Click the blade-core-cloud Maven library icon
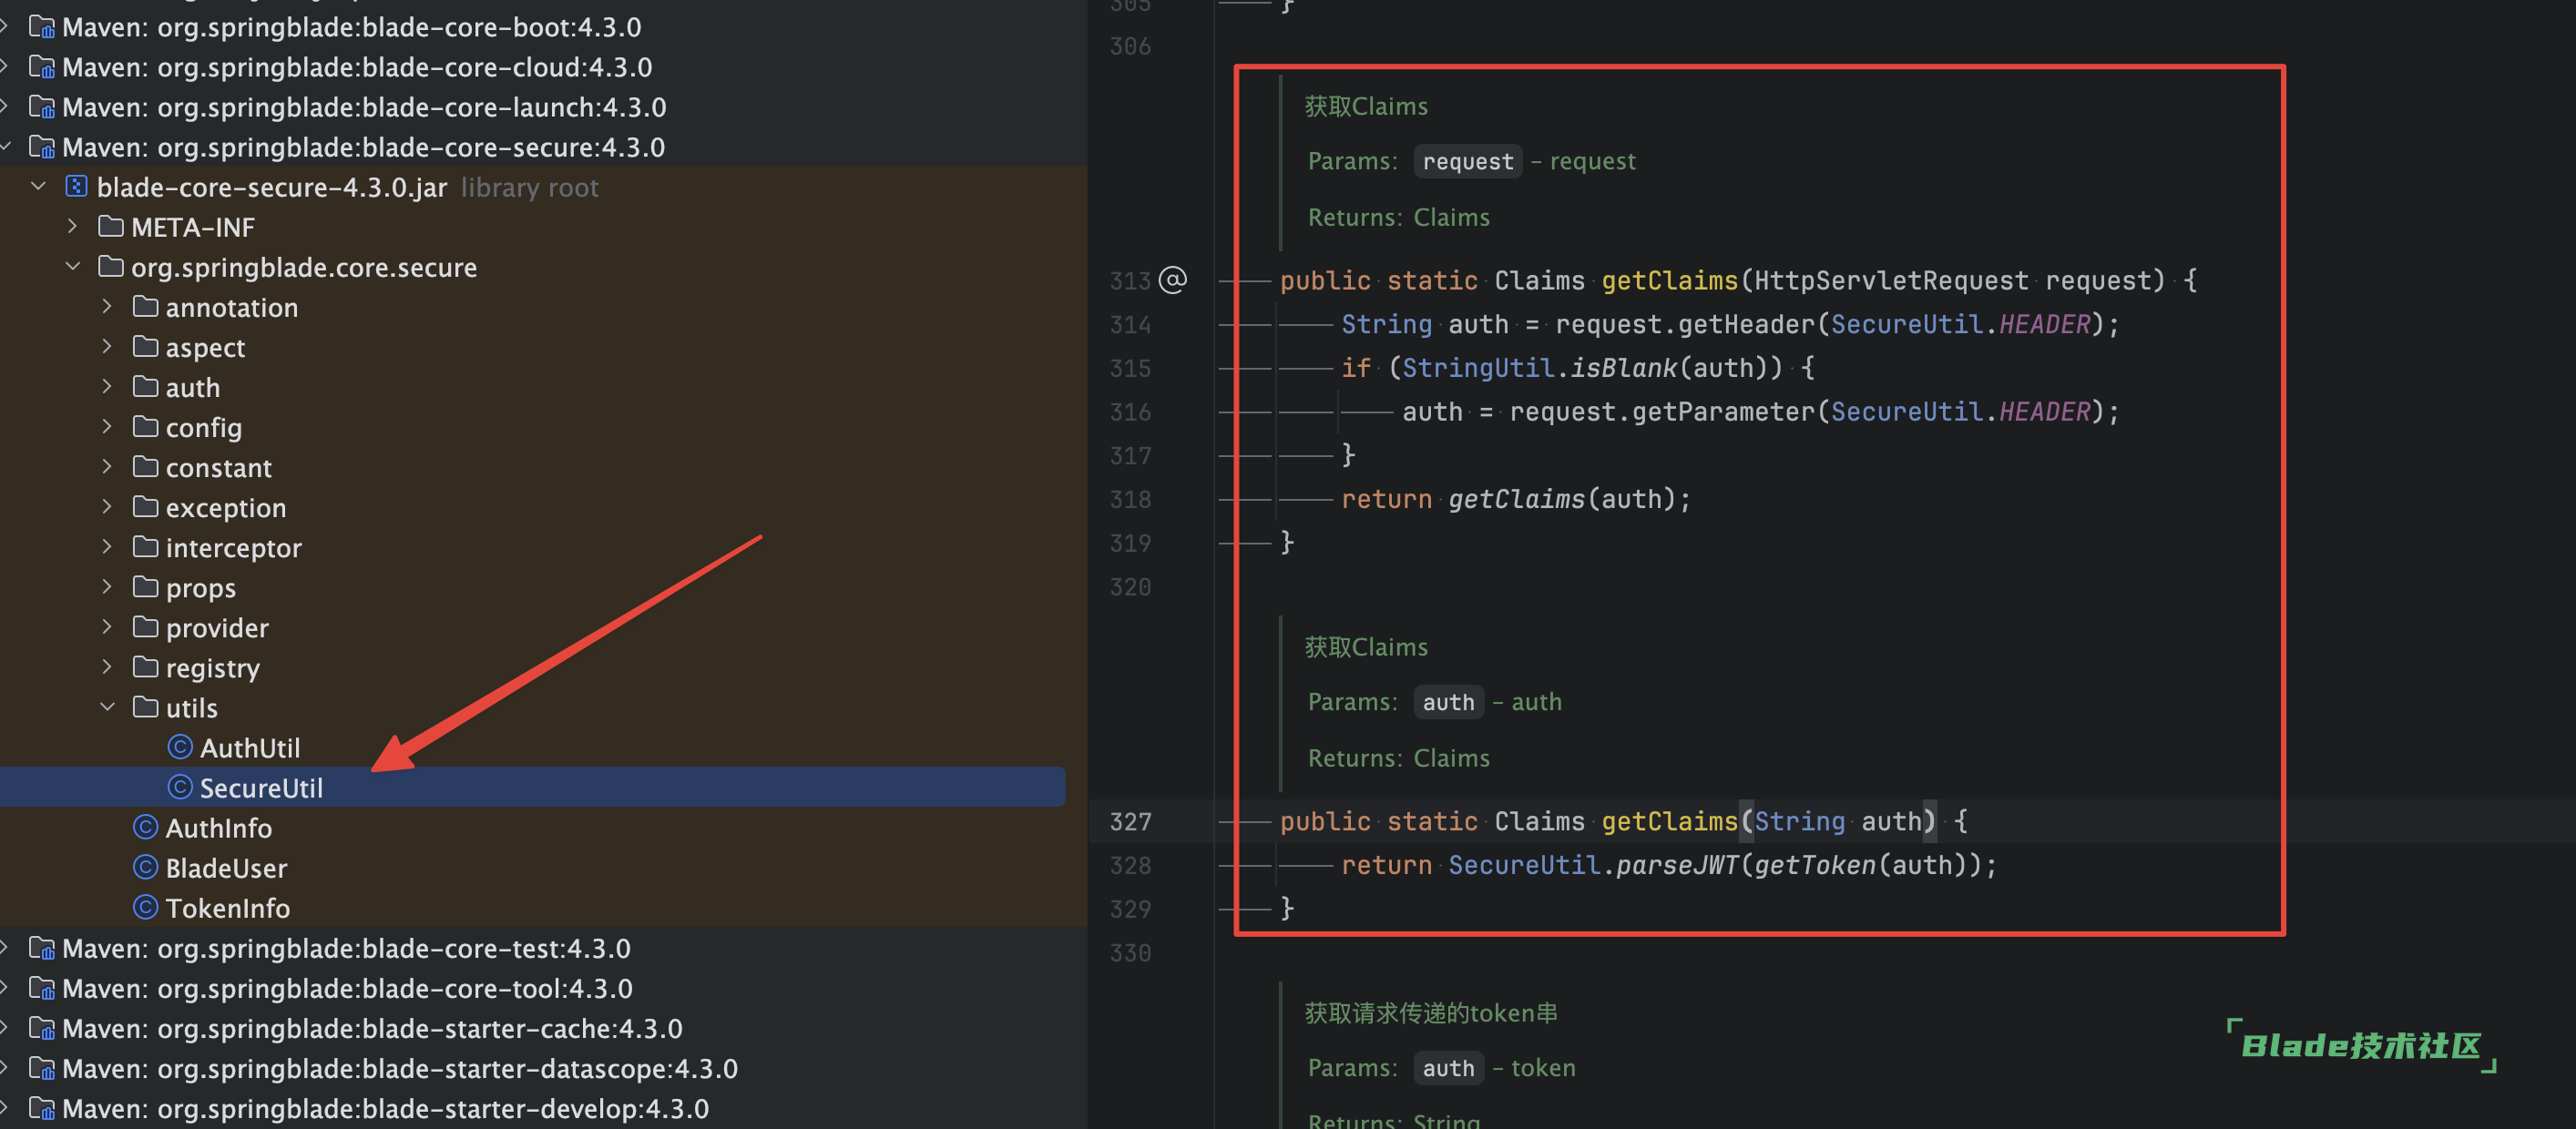 click(42, 67)
